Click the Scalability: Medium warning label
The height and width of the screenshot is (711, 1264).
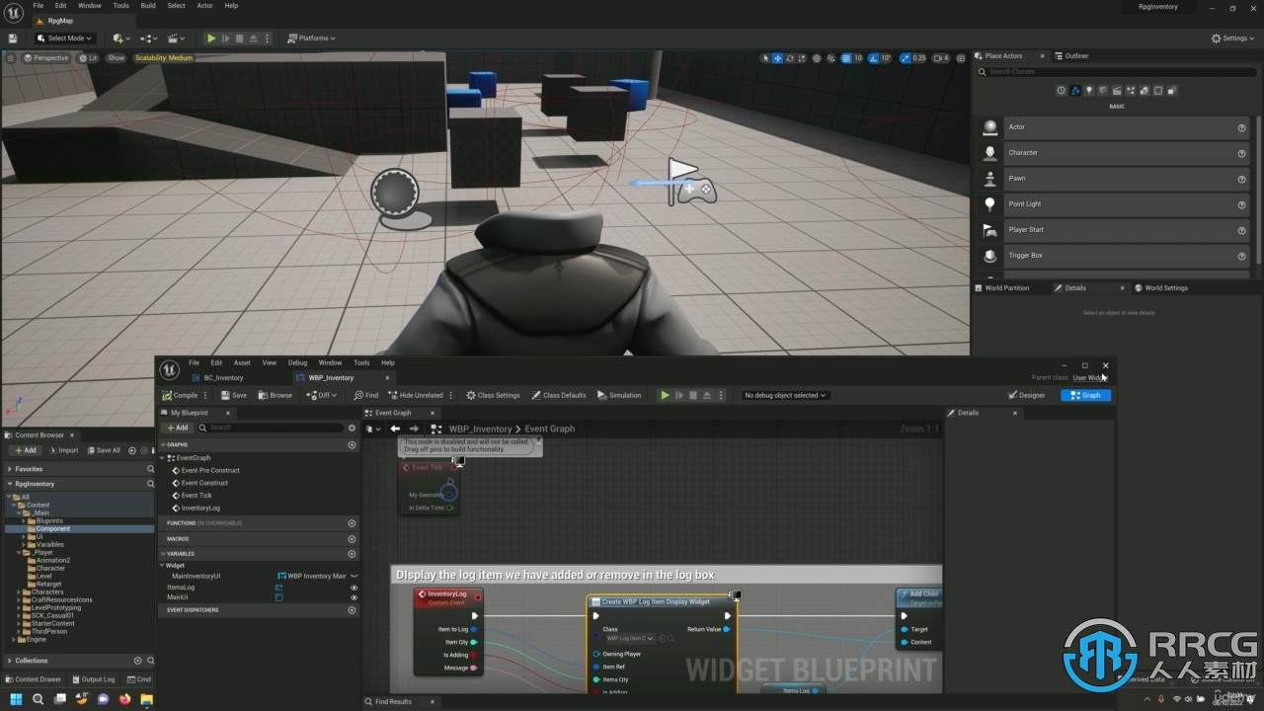tap(164, 58)
